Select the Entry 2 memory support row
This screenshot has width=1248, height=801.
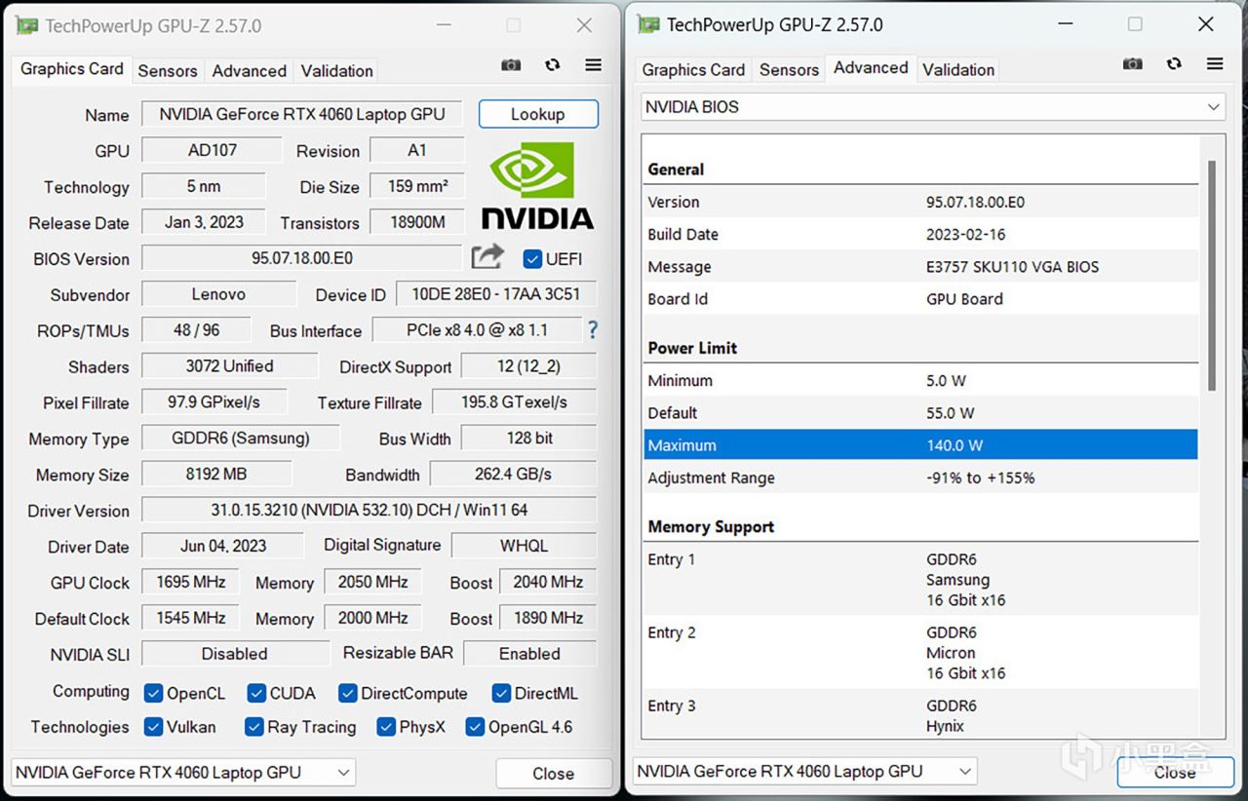tap(920, 653)
